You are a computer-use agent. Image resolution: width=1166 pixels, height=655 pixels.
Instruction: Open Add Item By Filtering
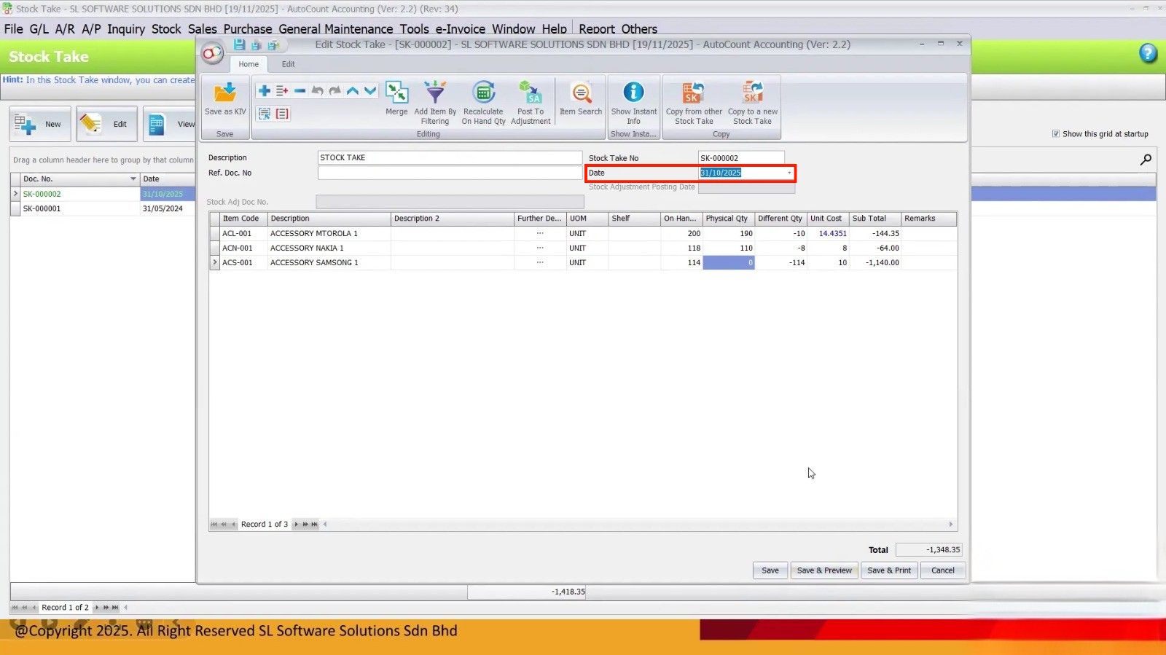(435, 103)
